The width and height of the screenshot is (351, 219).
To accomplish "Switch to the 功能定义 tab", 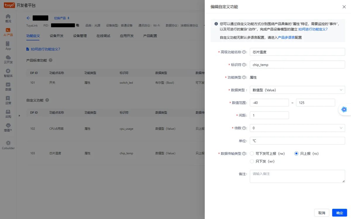I will tap(33, 36).
